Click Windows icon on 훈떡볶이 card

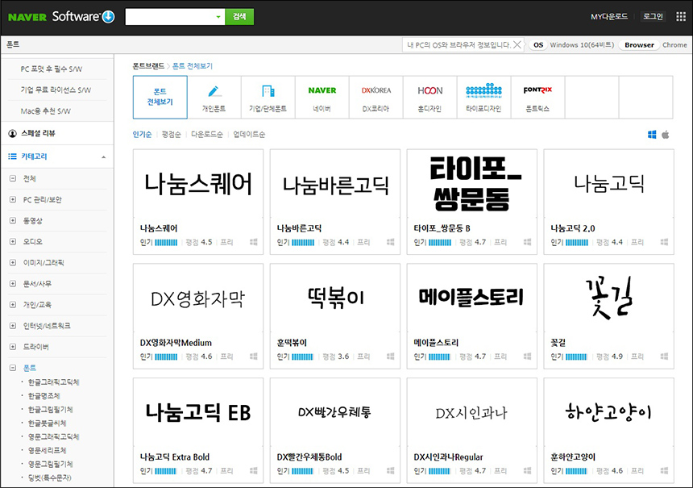tap(390, 357)
